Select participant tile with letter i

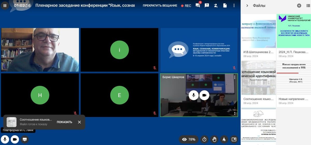pyautogui.click(x=119, y=50)
